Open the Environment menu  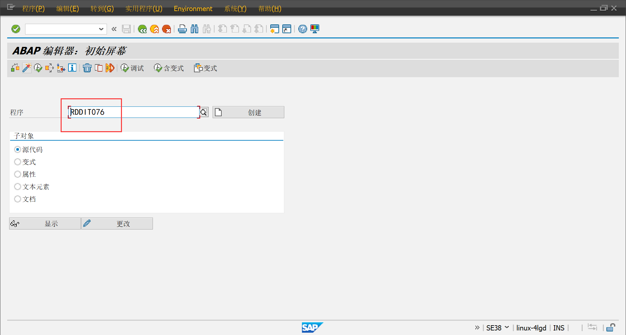tap(193, 8)
